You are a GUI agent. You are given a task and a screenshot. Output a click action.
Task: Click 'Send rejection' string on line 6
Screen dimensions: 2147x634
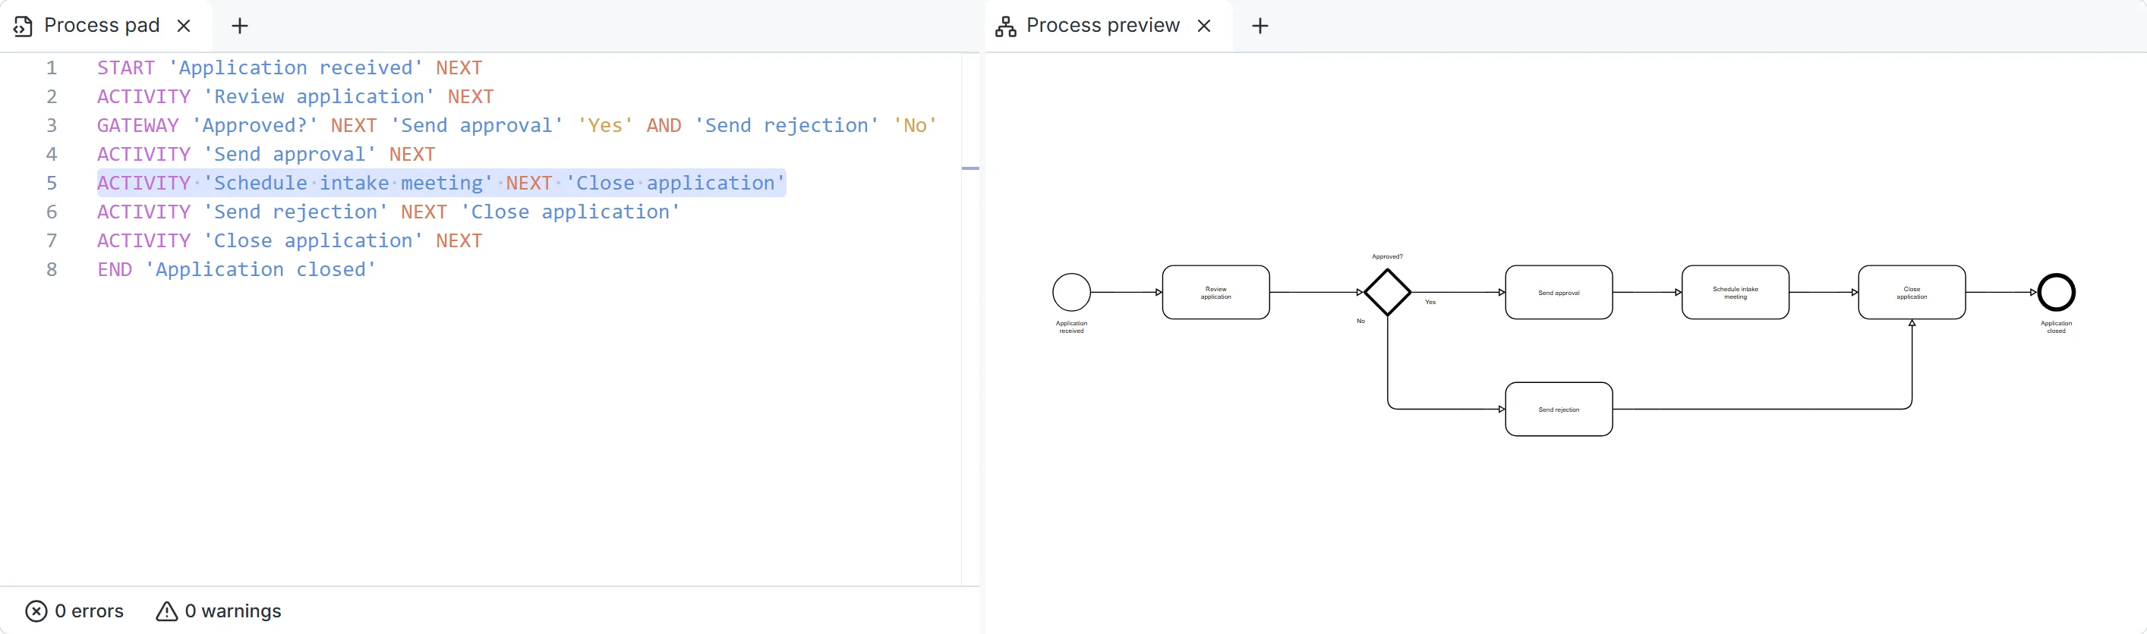[x=296, y=212]
